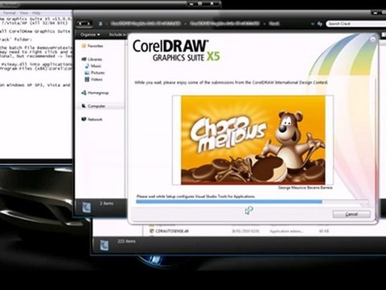Open the Pictures library
The width and height of the screenshot is (386, 290).
coord(97,72)
